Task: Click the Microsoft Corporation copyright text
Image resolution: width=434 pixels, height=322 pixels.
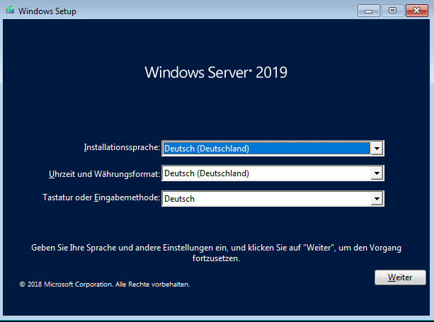Action: tap(105, 284)
